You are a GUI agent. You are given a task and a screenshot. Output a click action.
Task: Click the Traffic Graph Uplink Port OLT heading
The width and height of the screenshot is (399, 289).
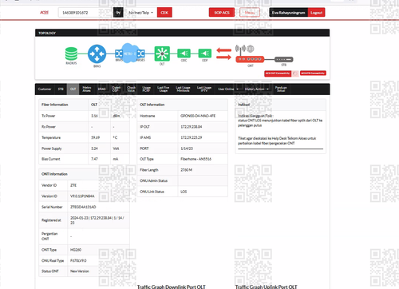[x=266, y=287]
